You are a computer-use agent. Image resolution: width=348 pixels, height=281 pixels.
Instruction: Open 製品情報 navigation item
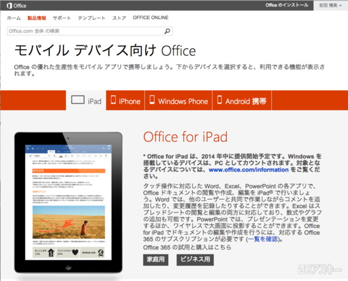tap(37, 18)
